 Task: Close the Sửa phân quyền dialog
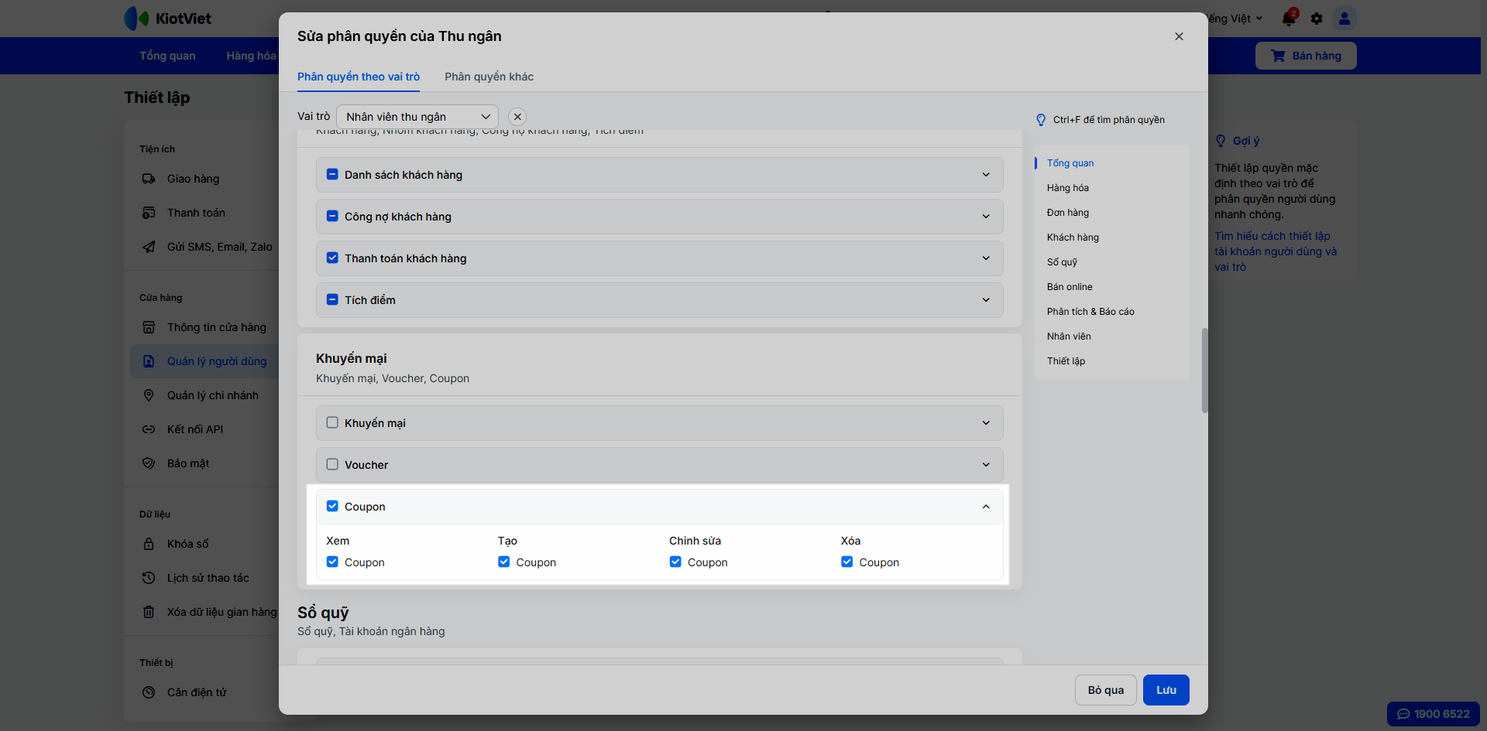pos(1179,36)
